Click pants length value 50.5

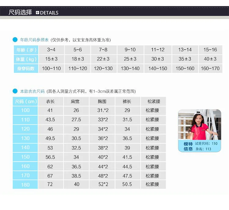(x=128, y=184)
